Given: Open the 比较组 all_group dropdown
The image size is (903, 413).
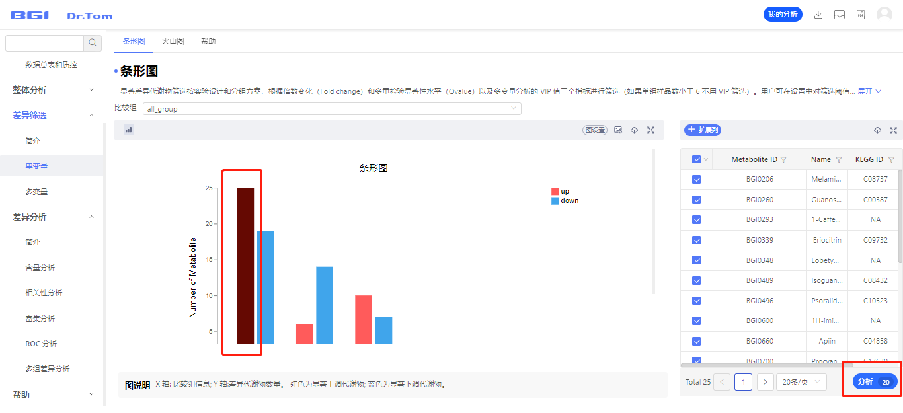Looking at the screenshot, I should point(331,109).
